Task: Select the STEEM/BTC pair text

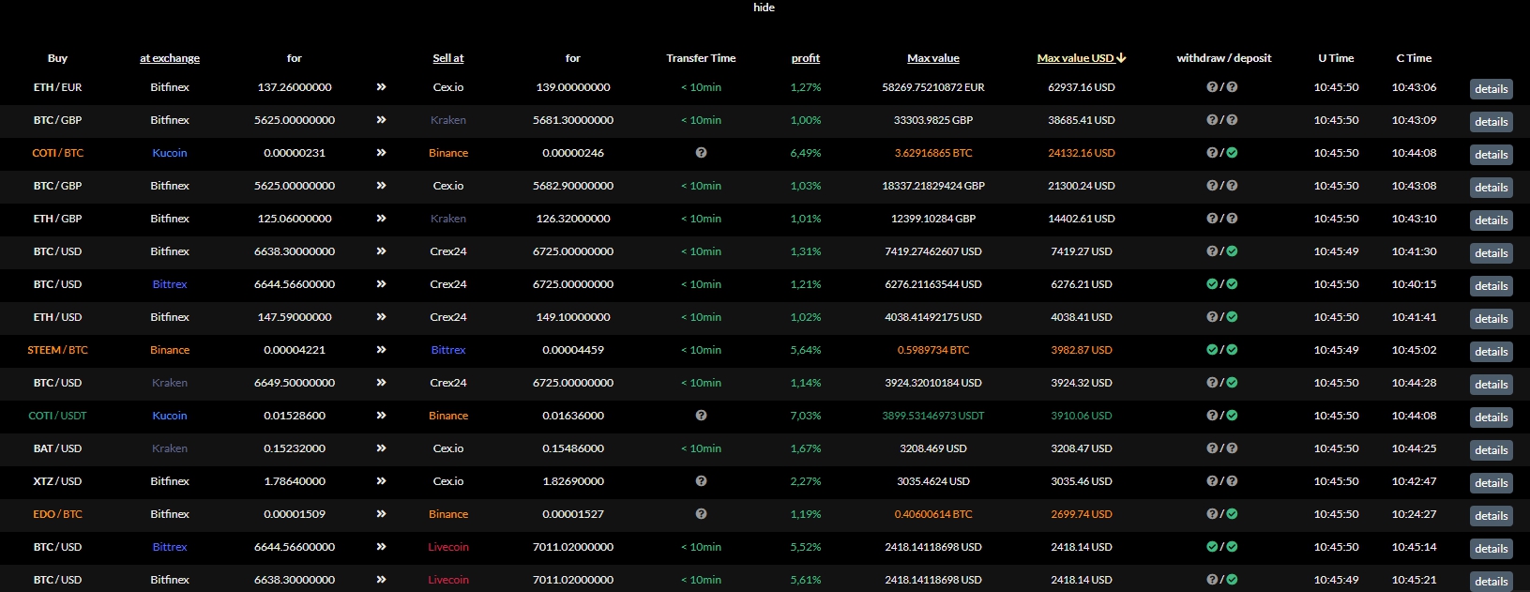Action: click(x=57, y=350)
